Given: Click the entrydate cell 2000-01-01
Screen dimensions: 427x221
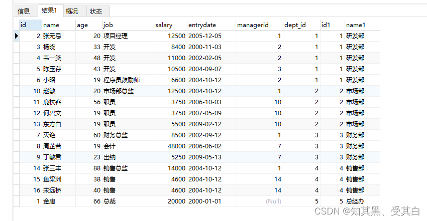Looking at the screenshot, I should [x=211, y=201].
